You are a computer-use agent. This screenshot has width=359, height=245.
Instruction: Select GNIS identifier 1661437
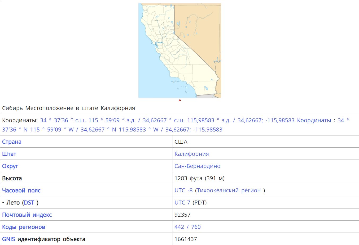click(x=186, y=239)
